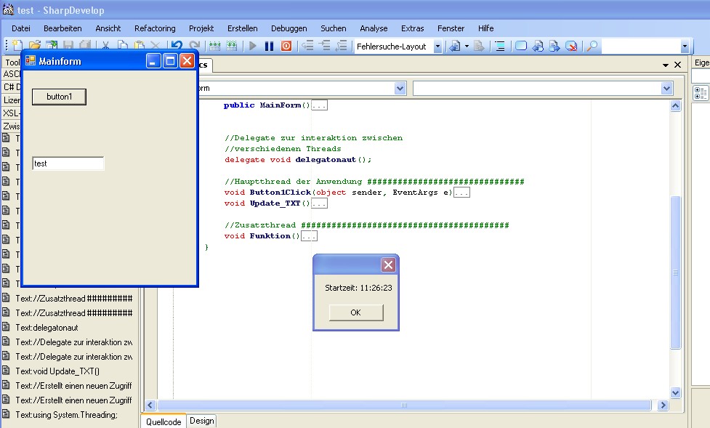The width and height of the screenshot is (710, 428).
Task: Click the horizontal scrollbar of code editor
Action: tap(404, 405)
